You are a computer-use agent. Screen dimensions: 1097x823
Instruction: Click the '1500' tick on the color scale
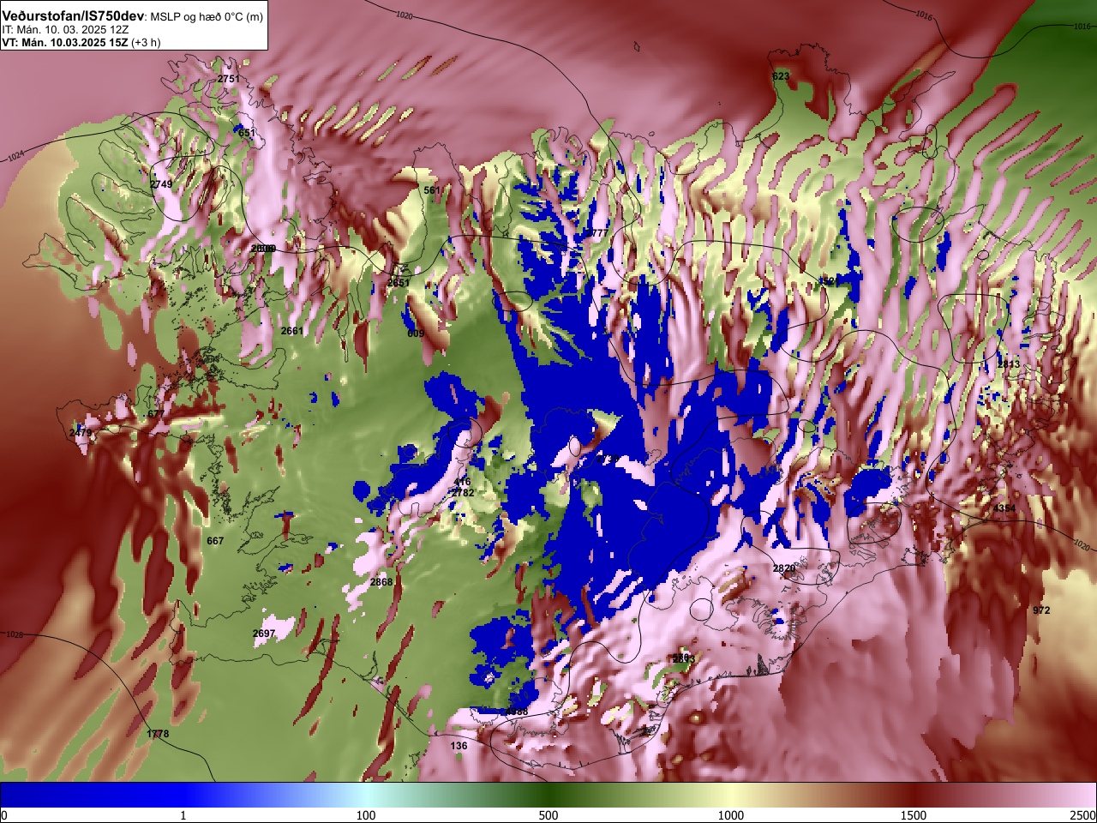pos(914,815)
